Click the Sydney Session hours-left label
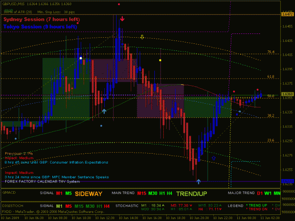The height and width of the screenshot is (221, 295). click(42, 19)
